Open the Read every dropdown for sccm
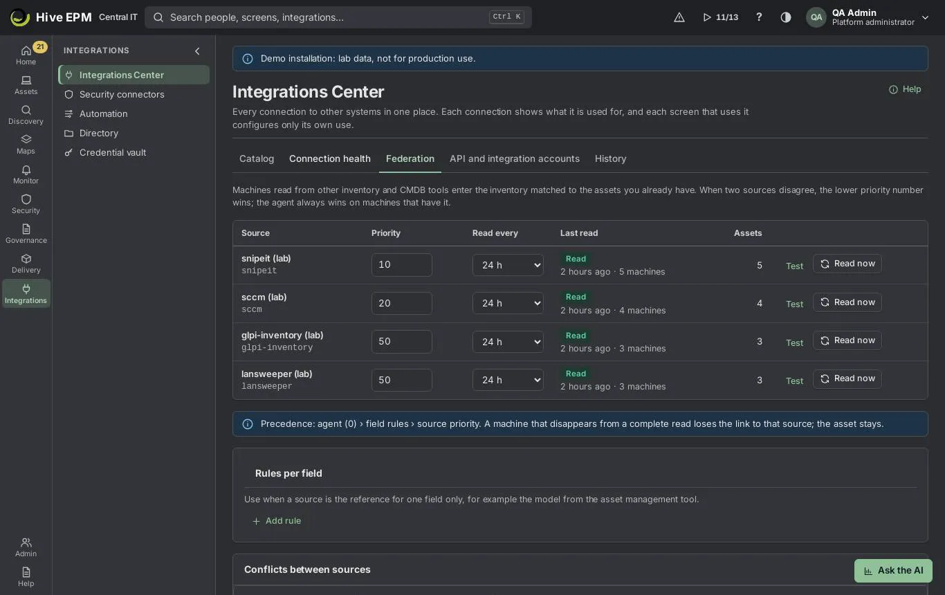Screen dimensions: 945x595 [x=508, y=303]
